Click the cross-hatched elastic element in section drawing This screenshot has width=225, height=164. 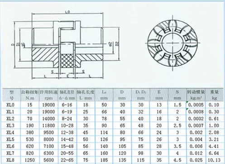[x=67, y=61]
